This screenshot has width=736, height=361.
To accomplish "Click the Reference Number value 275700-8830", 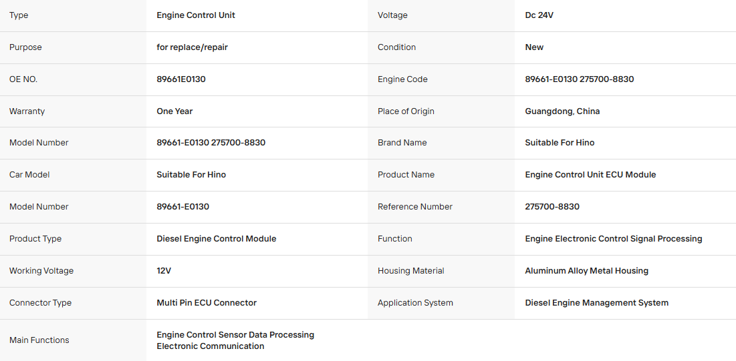I will 552,207.
